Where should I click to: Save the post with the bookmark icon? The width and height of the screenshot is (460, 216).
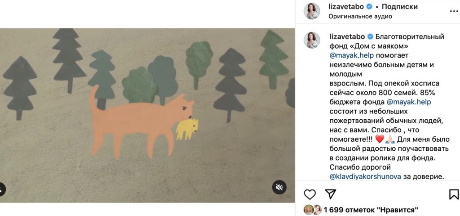click(x=454, y=194)
